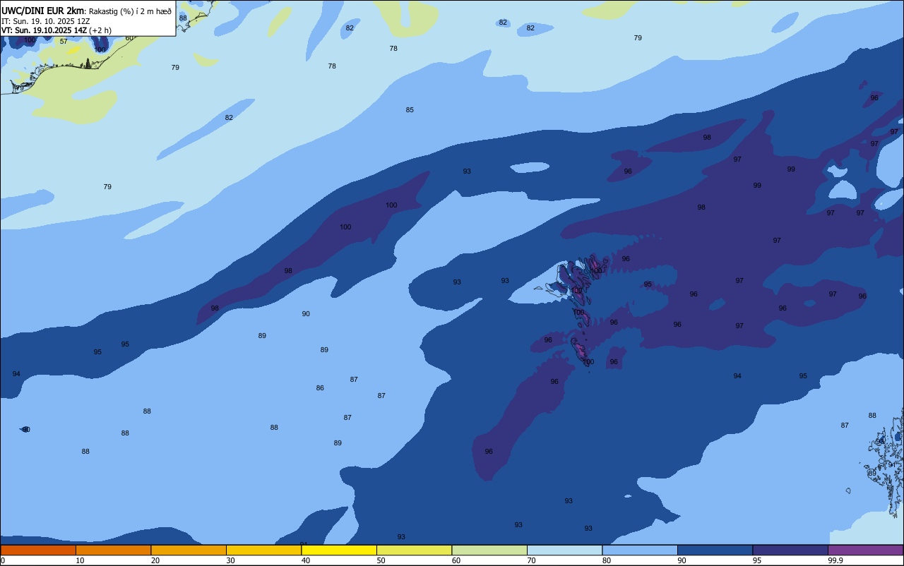
Task: Click the "(+2 h)" forecast offset text
Action: [100, 30]
